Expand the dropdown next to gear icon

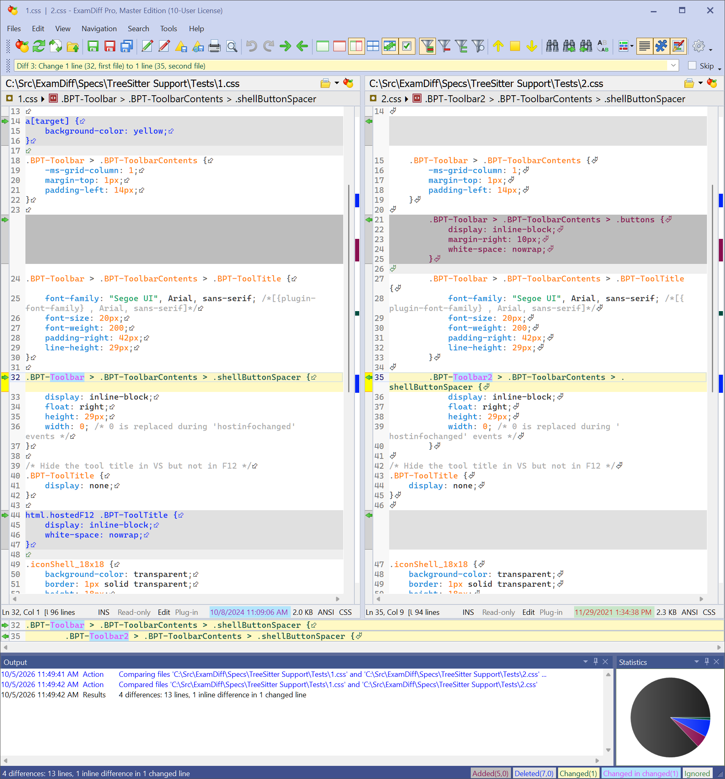point(711,50)
